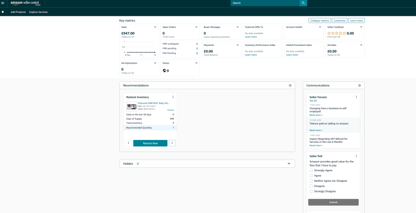Expand the Account Health dropdown
This screenshot has height=213, width=416.
(320, 27)
